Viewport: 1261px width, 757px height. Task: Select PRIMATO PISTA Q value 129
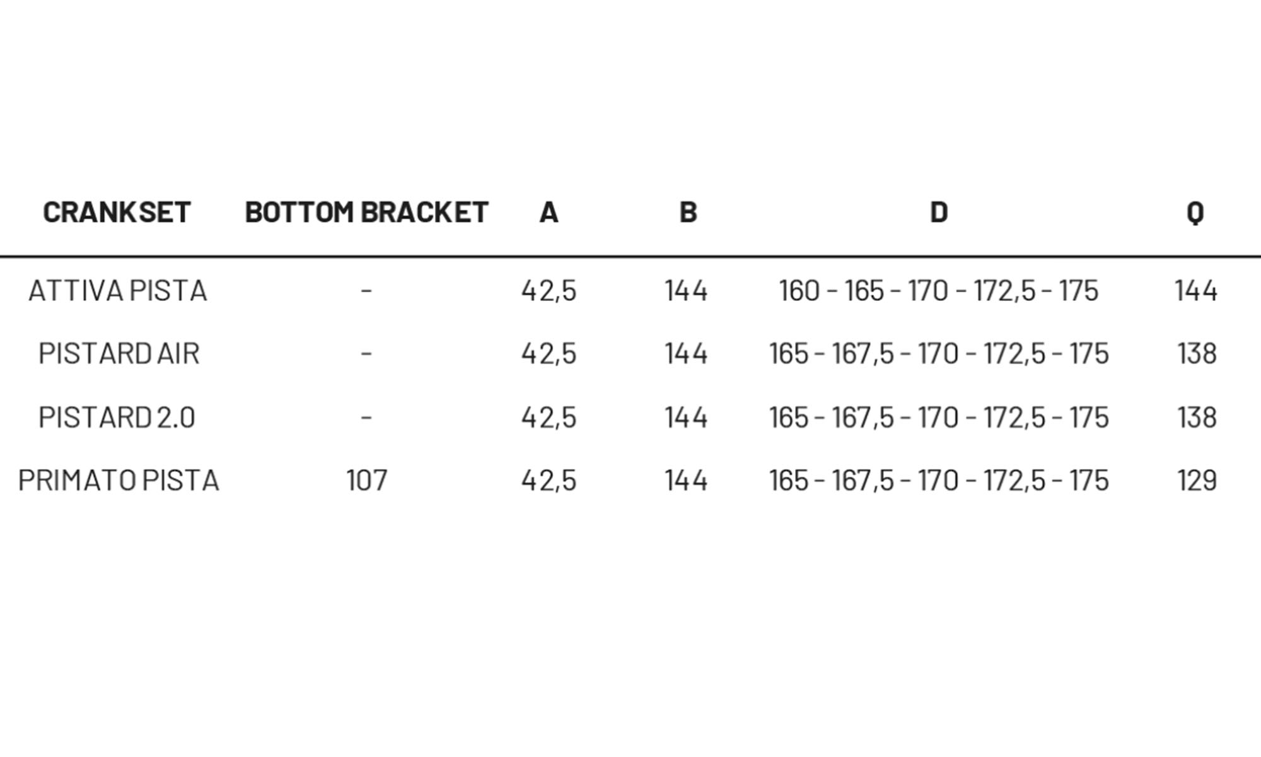[x=1197, y=481]
